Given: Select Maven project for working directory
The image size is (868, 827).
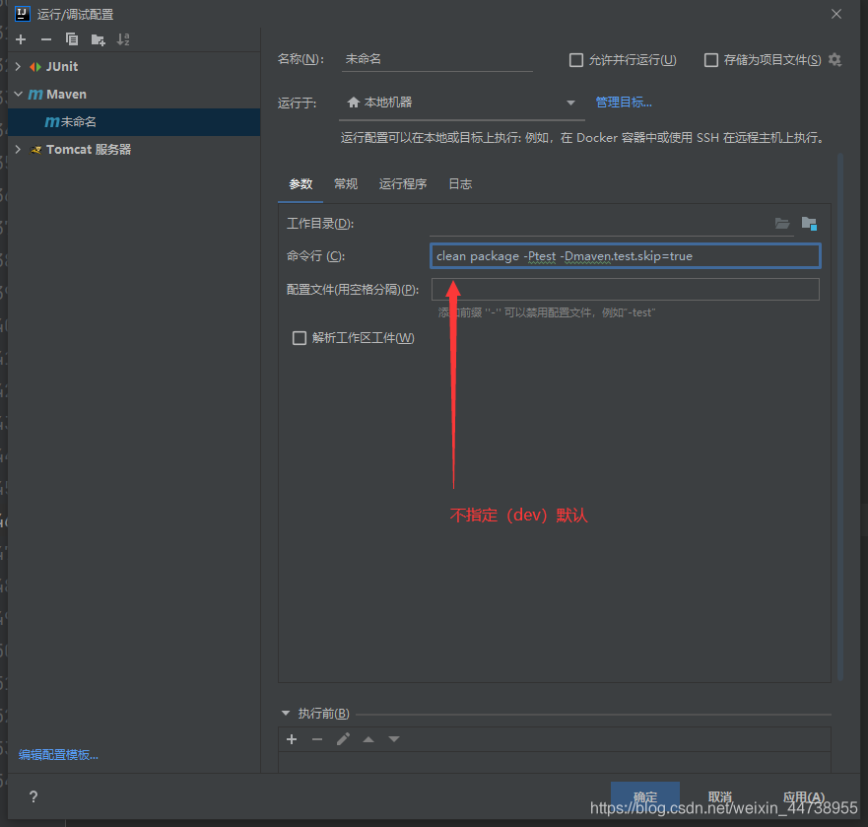Looking at the screenshot, I should 809,223.
